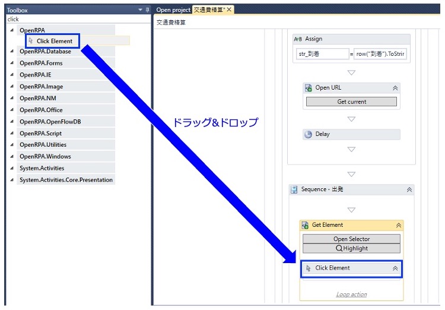Click the 交通費精算 breadcrumb label

171,22
